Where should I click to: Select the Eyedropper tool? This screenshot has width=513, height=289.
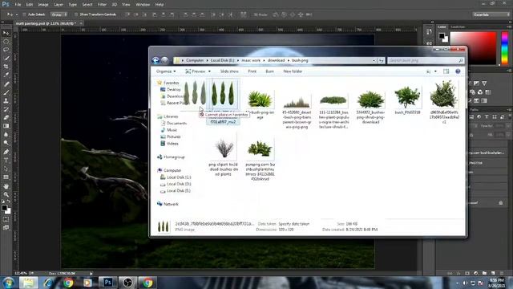pos(6,75)
